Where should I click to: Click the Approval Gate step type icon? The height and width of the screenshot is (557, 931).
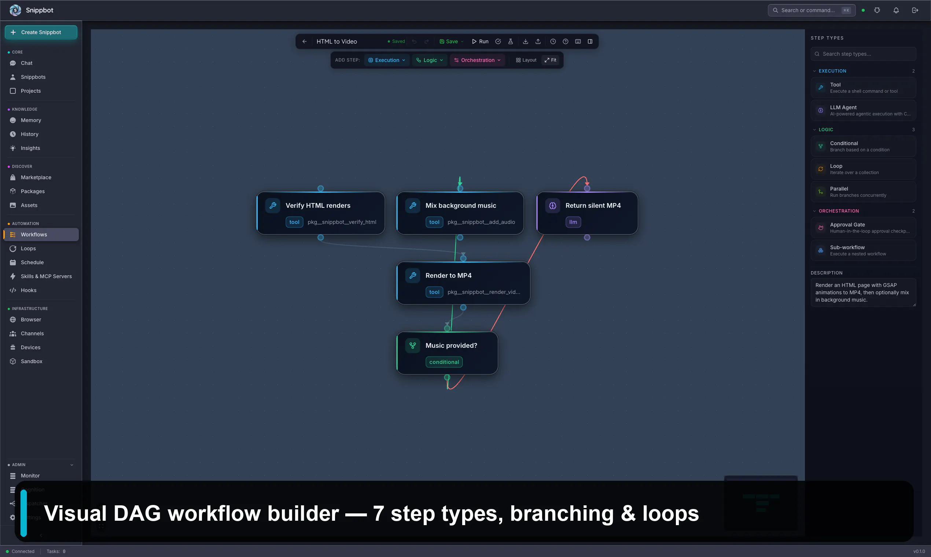[x=821, y=228]
